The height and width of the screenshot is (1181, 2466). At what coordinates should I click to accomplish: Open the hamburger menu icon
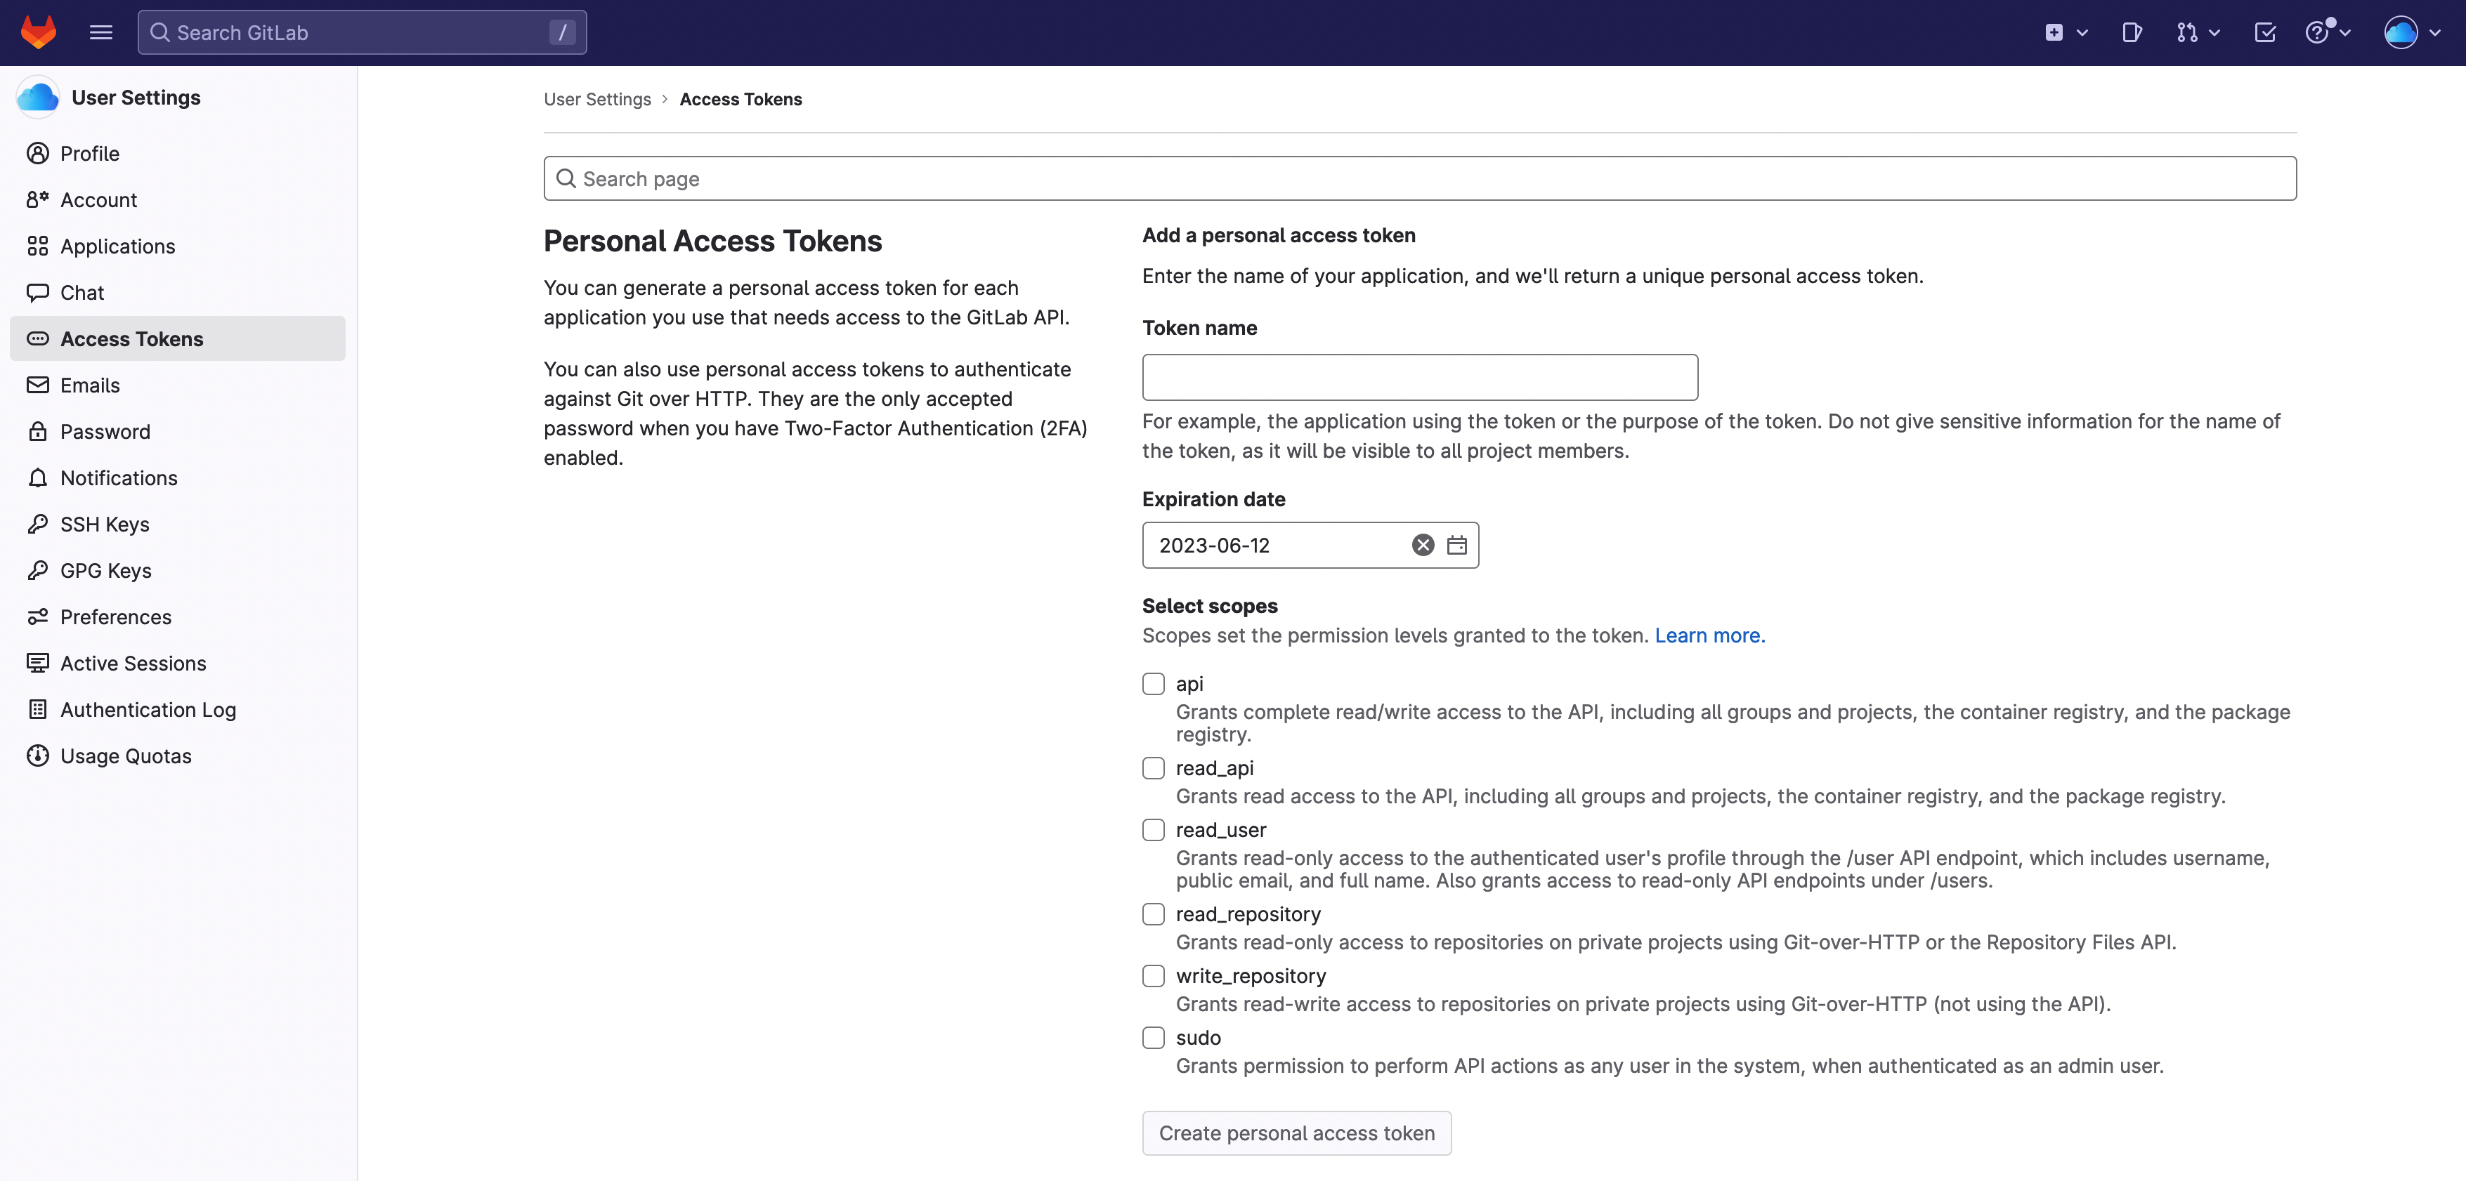(x=100, y=32)
